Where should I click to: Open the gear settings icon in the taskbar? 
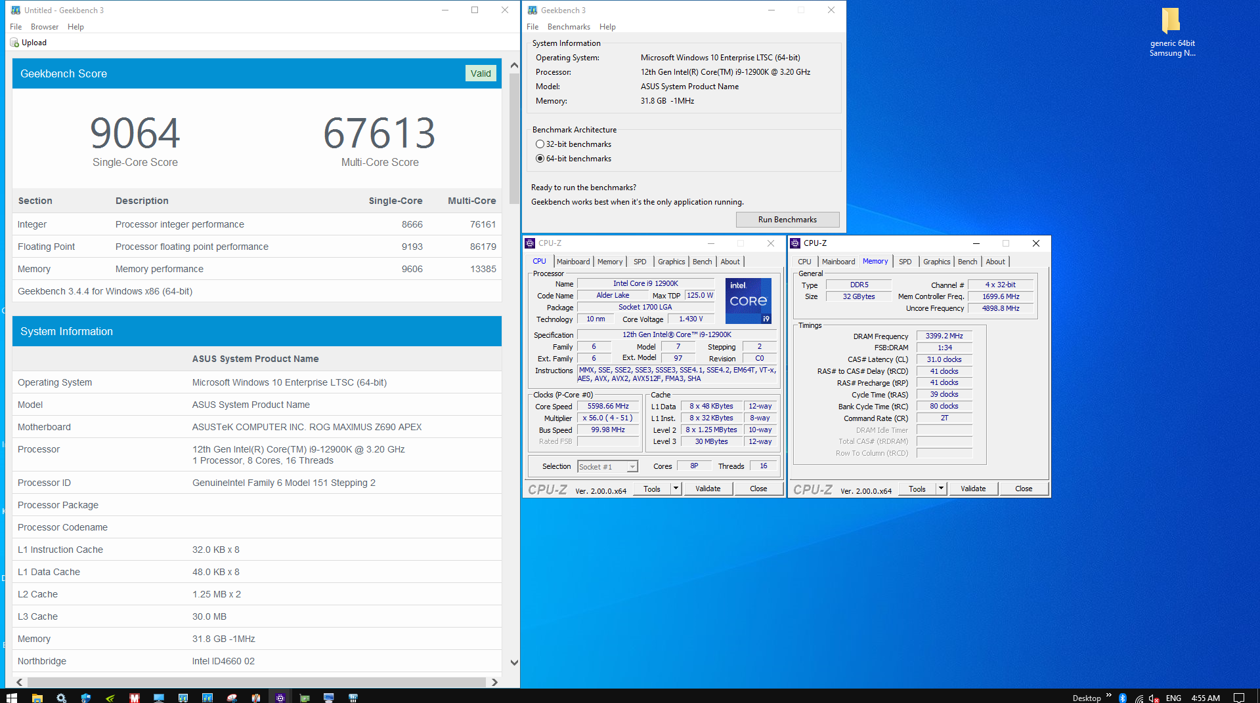pyautogui.click(x=61, y=698)
